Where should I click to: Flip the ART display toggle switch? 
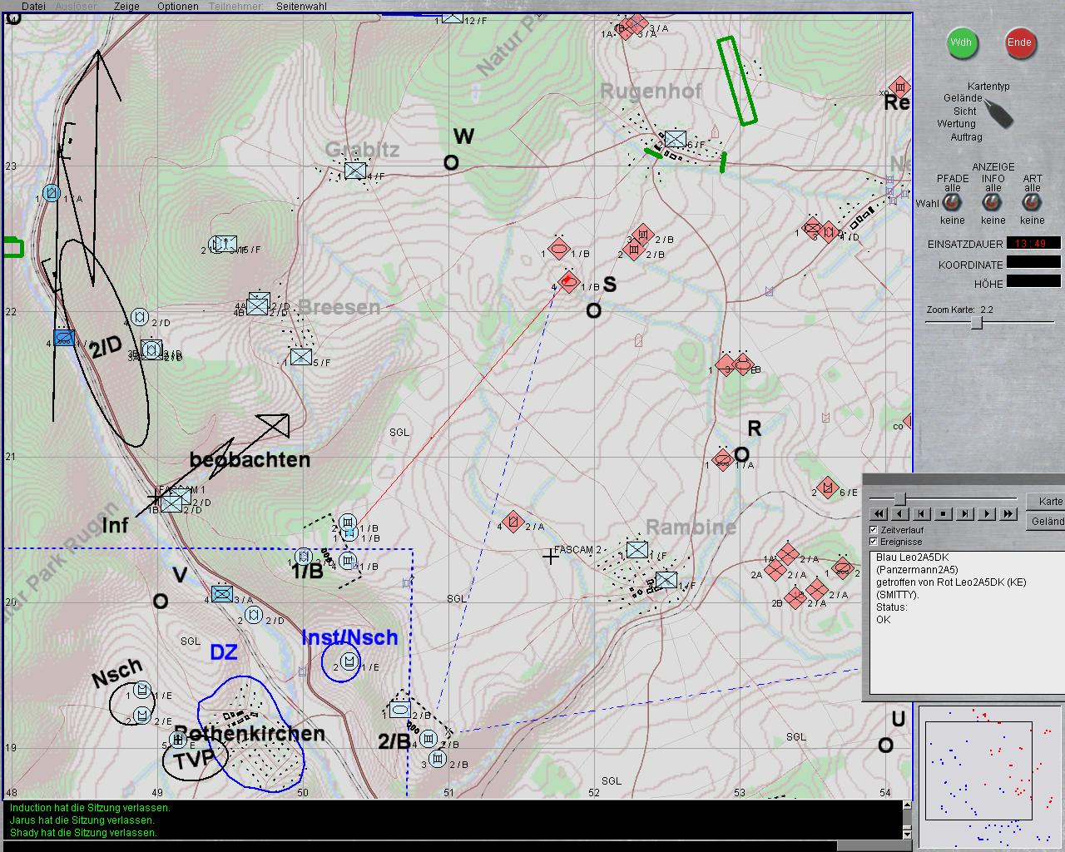coord(1033,203)
